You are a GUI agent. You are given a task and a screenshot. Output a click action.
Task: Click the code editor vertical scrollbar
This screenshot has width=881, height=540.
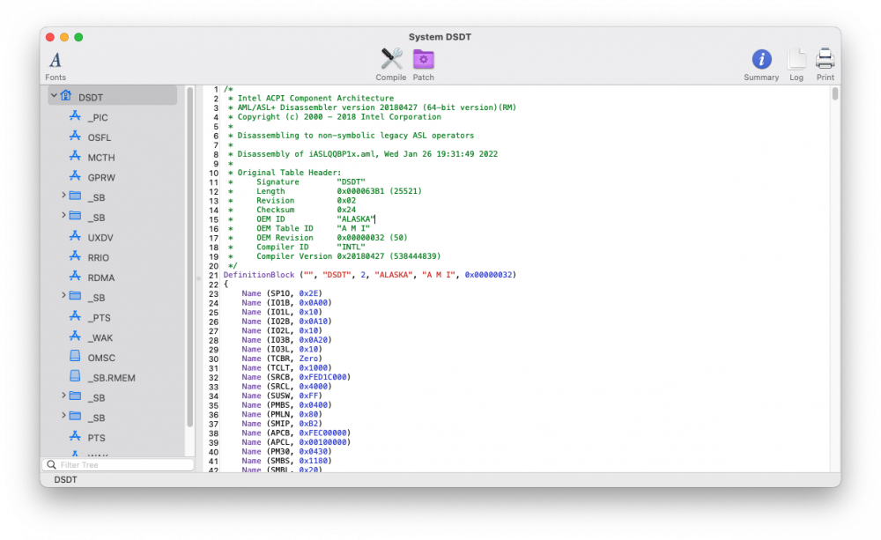[835, 94]
